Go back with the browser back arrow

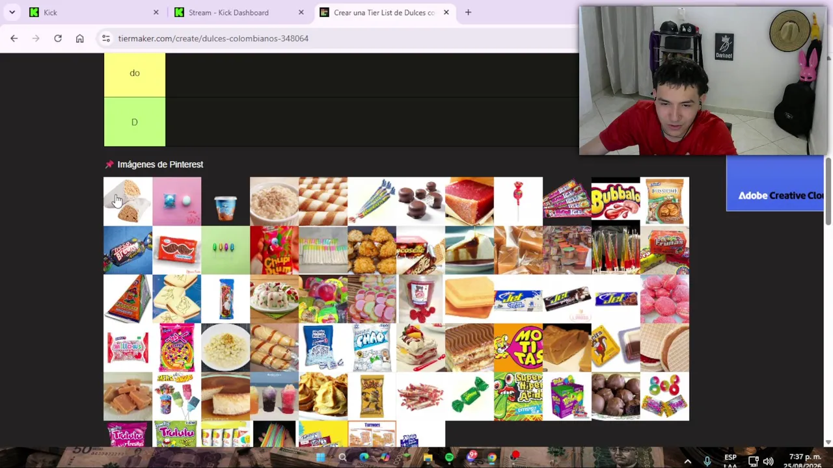[14, 38]
